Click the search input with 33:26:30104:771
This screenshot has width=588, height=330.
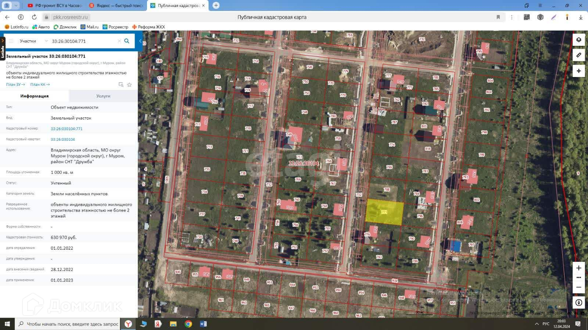(x=83, y=41)
